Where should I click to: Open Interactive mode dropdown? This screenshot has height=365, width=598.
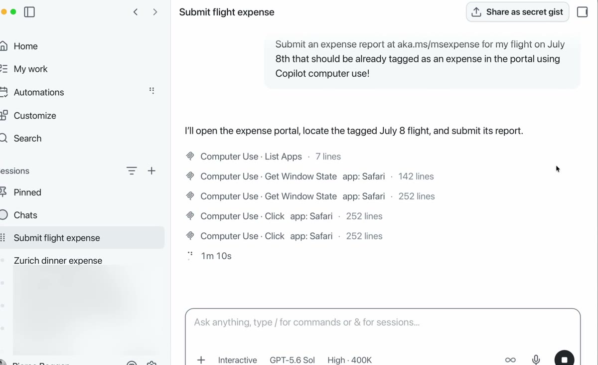click(237, 360)
